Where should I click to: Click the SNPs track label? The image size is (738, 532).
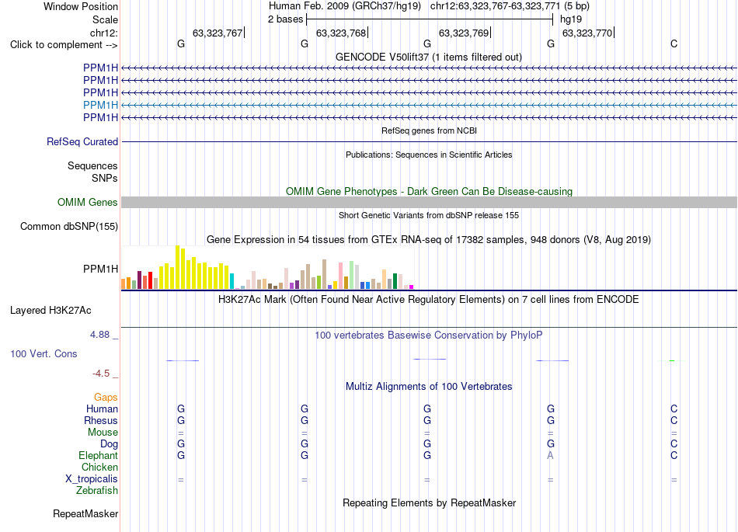click(x=105, y=178)
